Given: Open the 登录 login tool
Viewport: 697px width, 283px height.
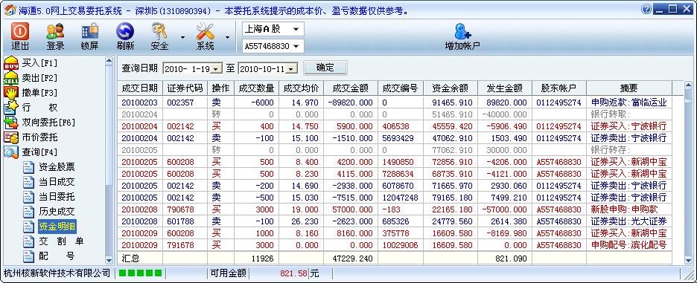Looking at the screenshot, I should (x=56, y=37).
